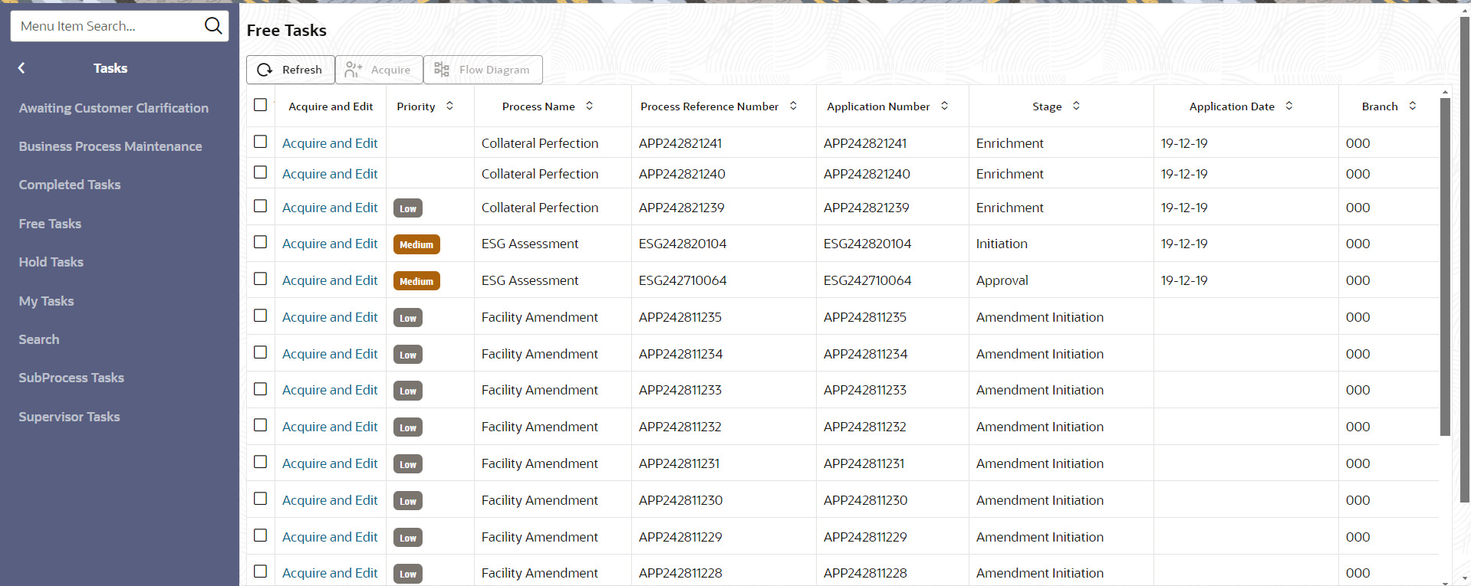Sort by Process Reference Number arrows
Screen dimensions: 1471x586
point(793,106)
